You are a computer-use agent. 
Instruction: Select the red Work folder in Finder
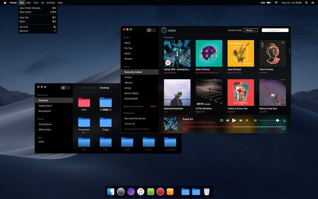tap(84, 103)
